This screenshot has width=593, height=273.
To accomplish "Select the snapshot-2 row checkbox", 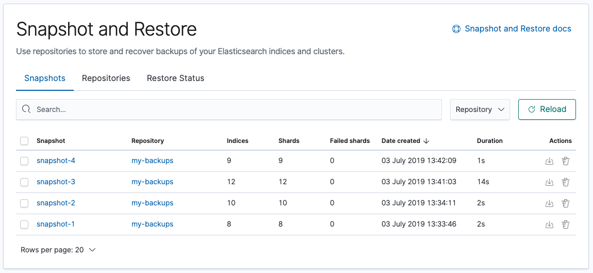I will click(x=24, y=203).
